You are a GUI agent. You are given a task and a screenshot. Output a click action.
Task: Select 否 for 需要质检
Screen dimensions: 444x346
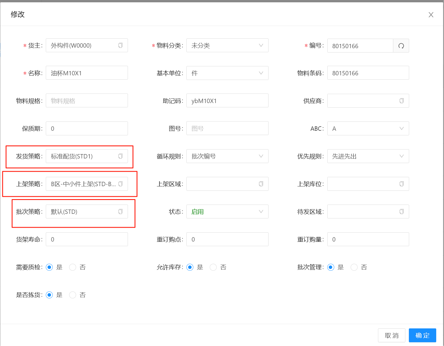point(73,267)
